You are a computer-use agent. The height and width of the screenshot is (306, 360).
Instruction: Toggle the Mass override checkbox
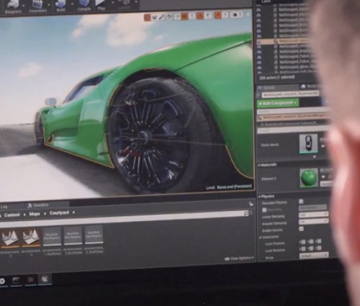[264, 210]
